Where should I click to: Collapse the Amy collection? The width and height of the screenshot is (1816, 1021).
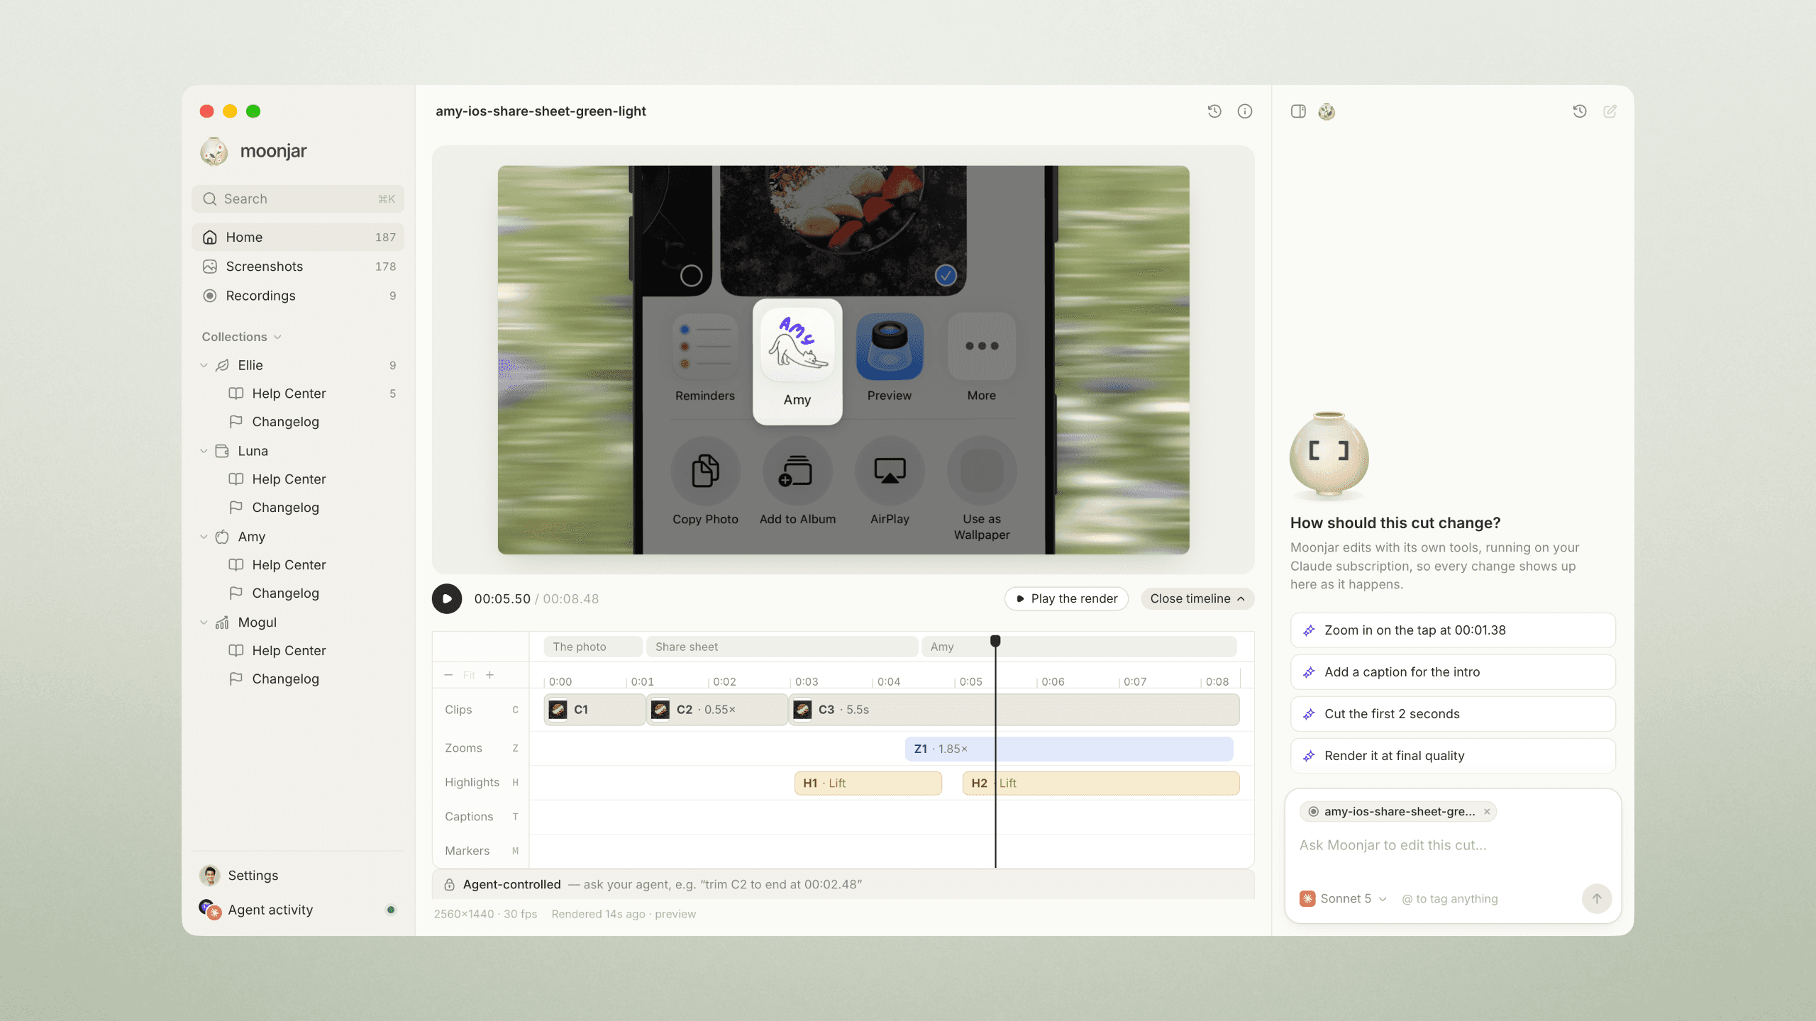[x=204, y=537]
